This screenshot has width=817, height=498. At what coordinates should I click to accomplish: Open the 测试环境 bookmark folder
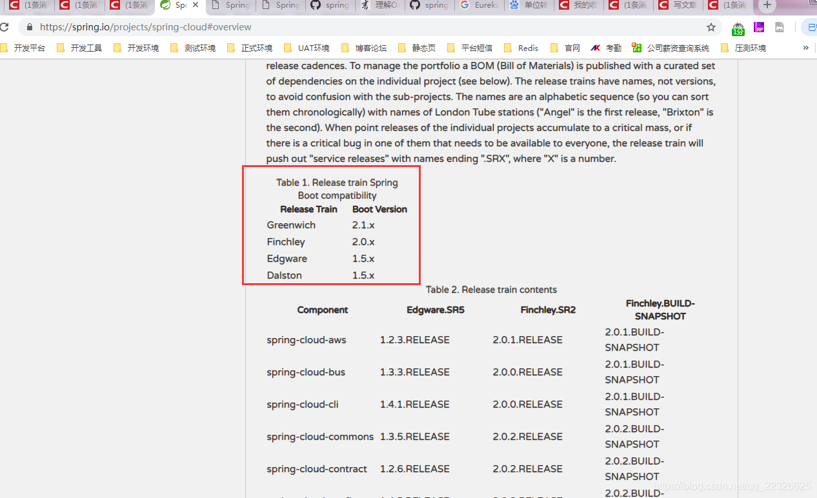(x=194, y=48)
